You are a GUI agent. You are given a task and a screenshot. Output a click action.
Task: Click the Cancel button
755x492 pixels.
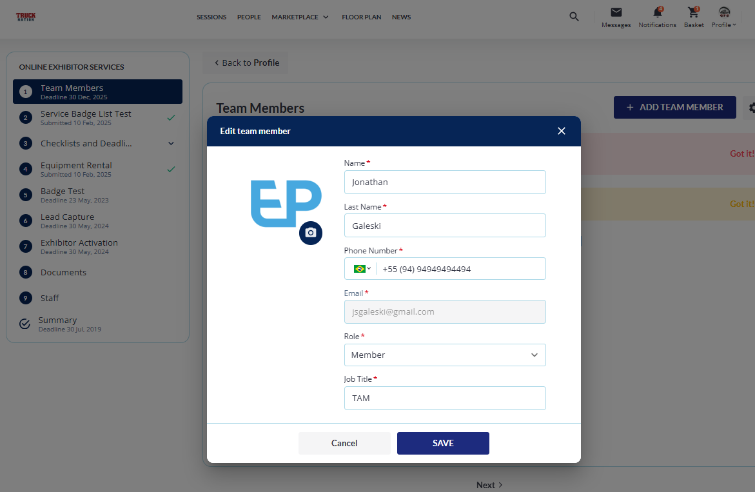click(344, 443)
